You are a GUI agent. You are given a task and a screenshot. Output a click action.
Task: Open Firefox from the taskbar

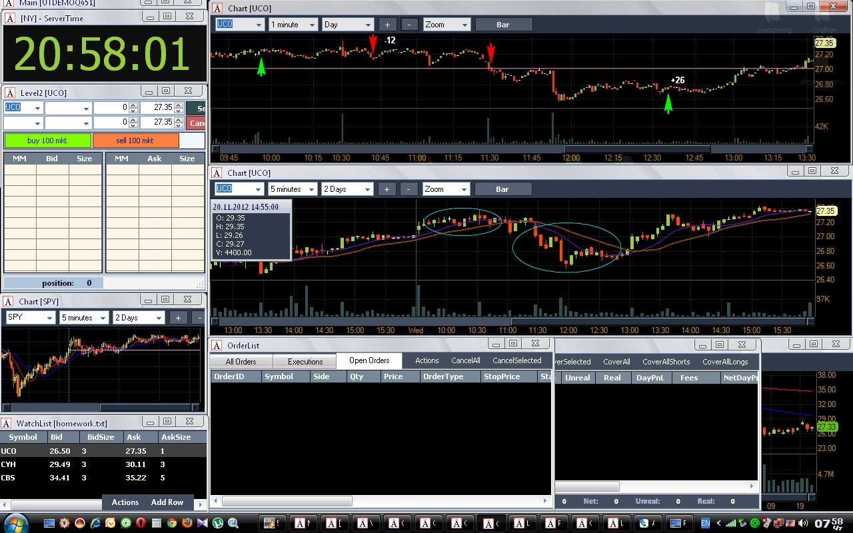pos(187,524)
